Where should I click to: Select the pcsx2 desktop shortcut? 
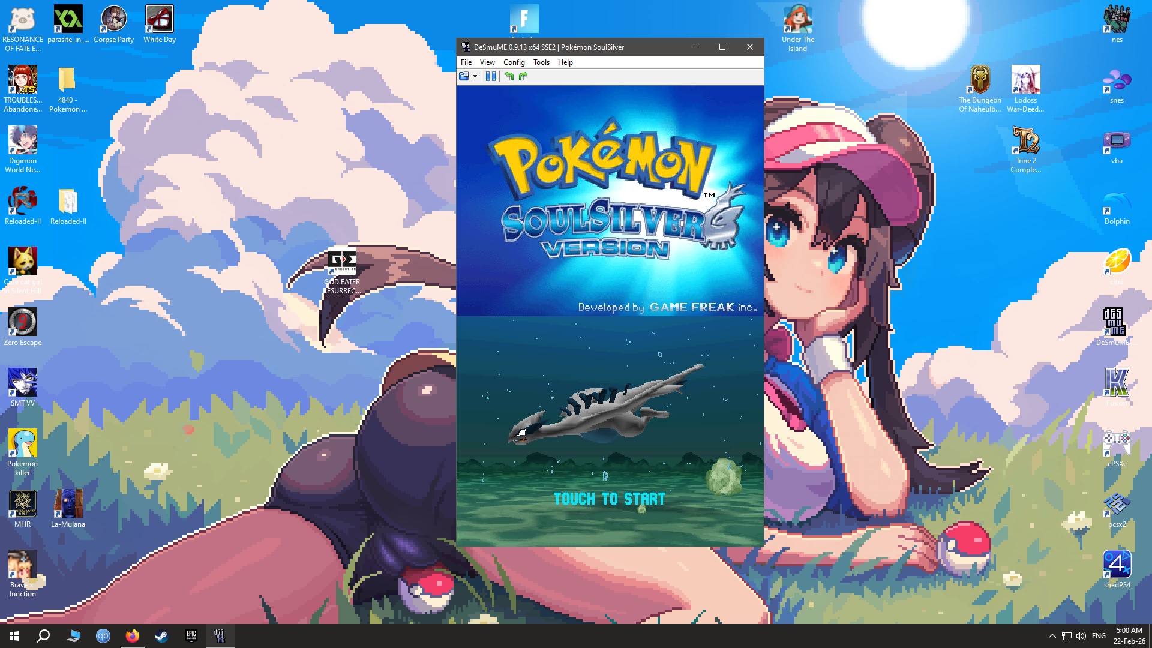(x=1116, y=507)
